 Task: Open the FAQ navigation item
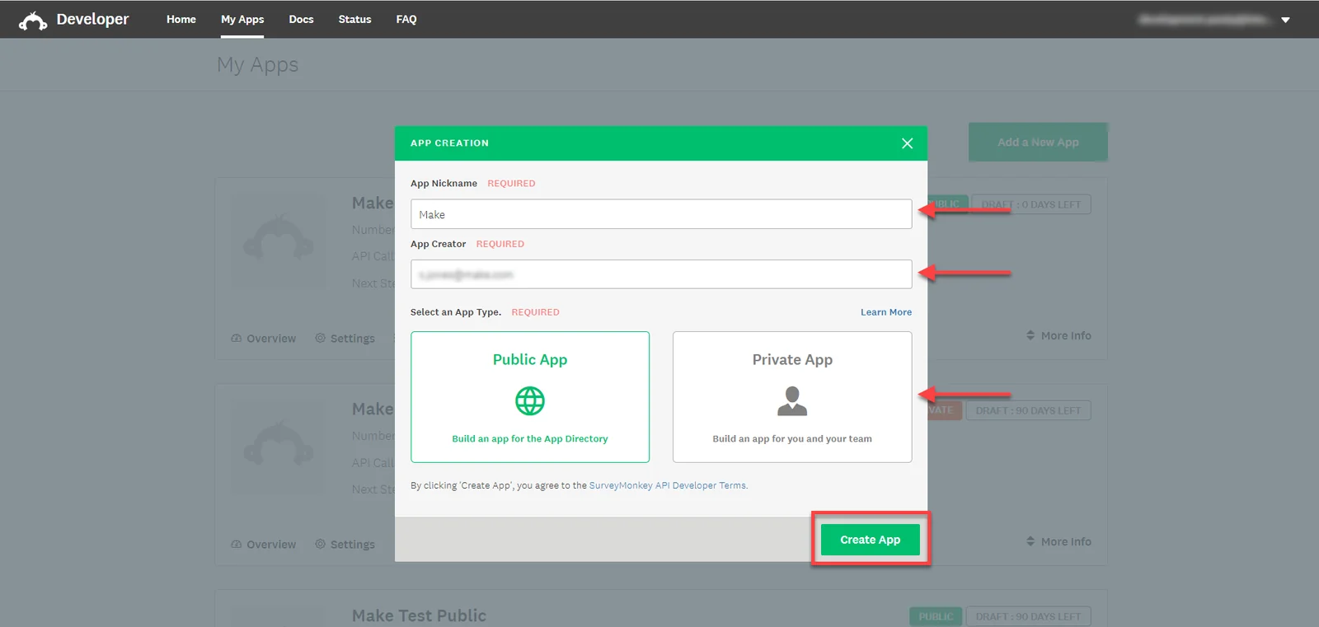click(406, 19)
